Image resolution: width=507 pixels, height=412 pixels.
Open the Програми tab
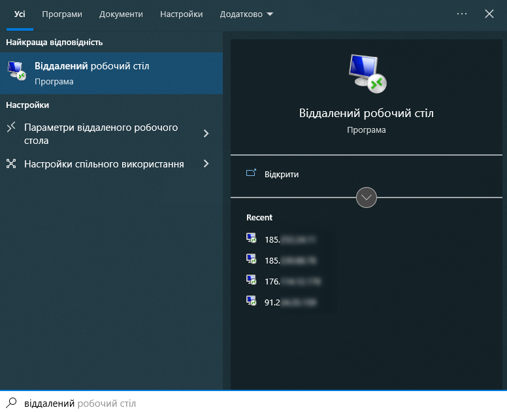[62, 14]
